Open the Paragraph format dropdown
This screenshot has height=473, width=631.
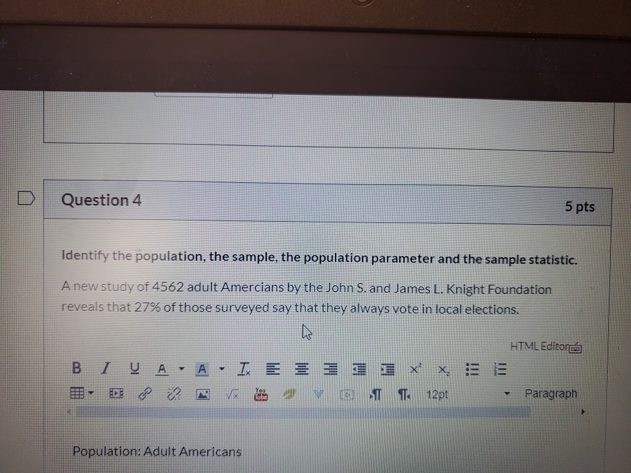(x=551, y=394)
